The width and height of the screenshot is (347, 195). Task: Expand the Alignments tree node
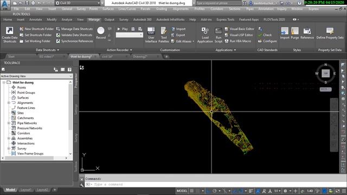point(9,103)
